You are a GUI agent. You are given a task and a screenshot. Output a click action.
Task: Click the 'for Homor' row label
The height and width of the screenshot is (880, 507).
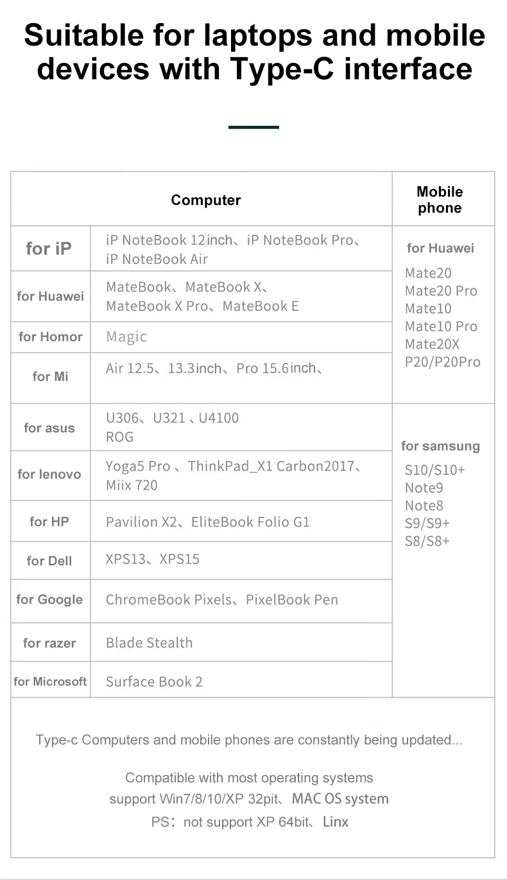(51, 337)
